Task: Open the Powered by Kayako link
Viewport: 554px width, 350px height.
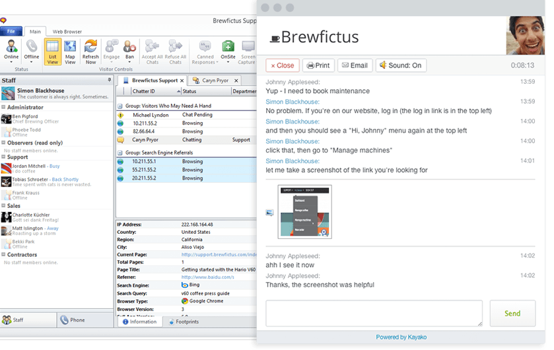Action: [x=401, y=337]
